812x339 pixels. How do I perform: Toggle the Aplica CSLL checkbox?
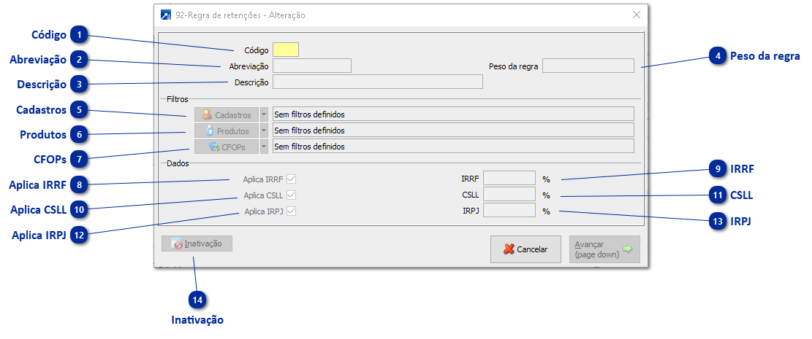(292, 195)
